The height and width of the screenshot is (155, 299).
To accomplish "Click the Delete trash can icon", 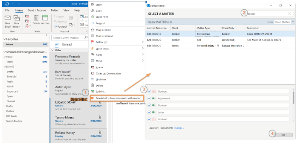I will point(36,18).
